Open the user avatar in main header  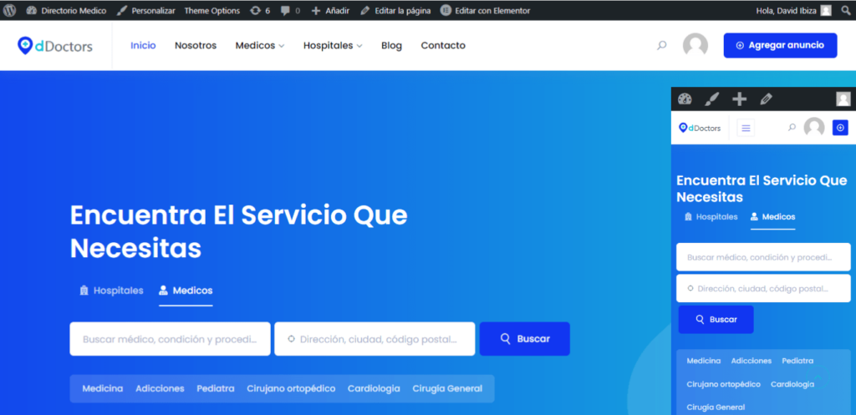tap(695, 45)
